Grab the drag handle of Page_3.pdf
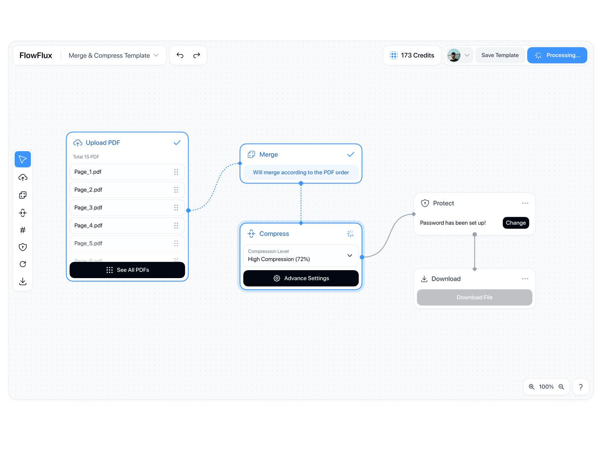 point(176,207)
